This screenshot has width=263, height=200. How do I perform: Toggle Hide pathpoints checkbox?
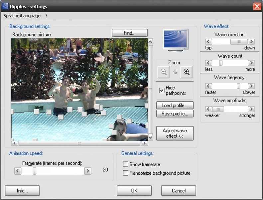coord(162,90)
